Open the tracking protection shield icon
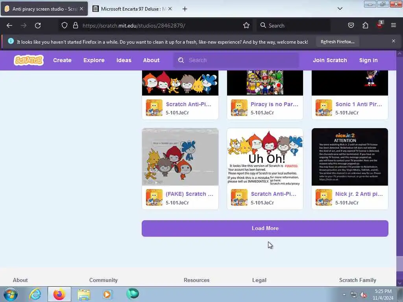Image resolution: width=403 pixels, height=302 pixels. 65,25
